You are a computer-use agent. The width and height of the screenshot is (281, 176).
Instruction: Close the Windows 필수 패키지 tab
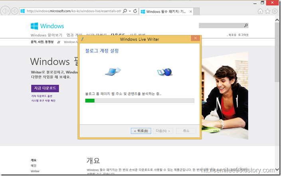(191, 12)
